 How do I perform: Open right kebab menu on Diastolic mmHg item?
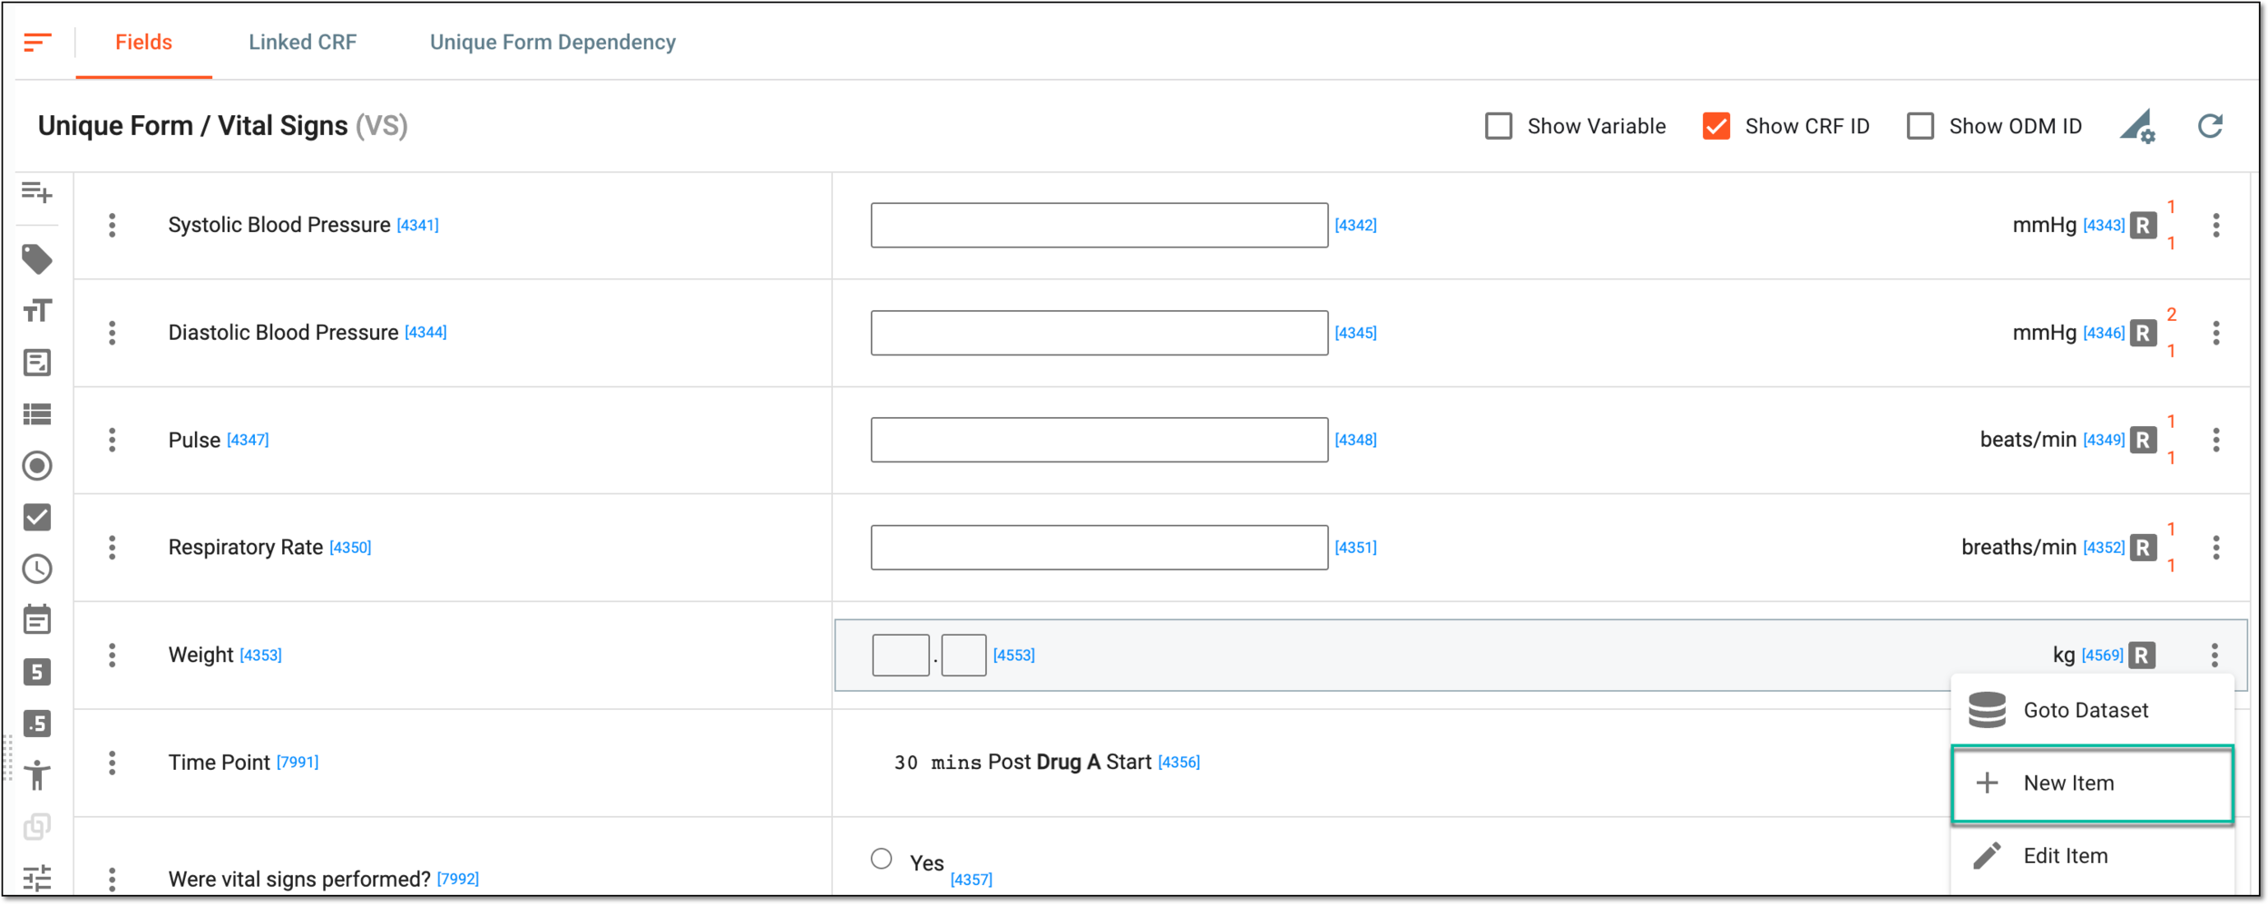(2216, 333)
